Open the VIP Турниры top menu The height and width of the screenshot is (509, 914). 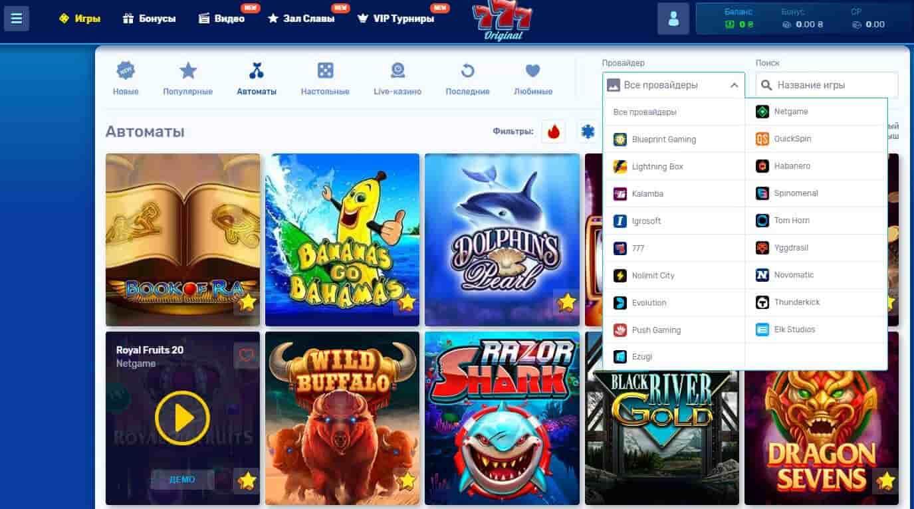coord(396,19)
